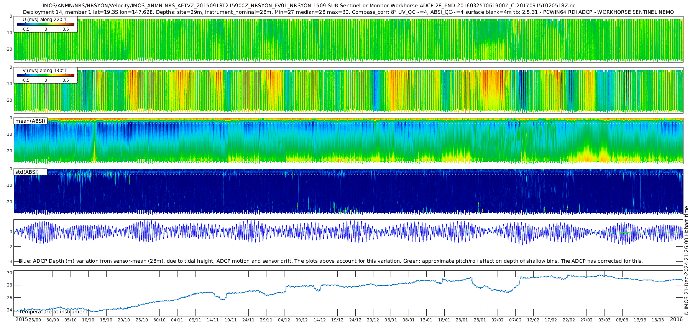Click the '10/10' date tick label
This screenshot has height=326, width=690.
click(x=88, y=320)
